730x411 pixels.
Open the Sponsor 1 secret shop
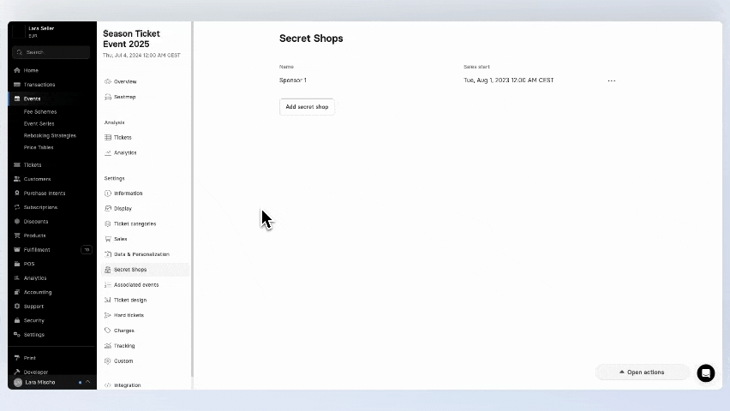[x=293, y=80]
